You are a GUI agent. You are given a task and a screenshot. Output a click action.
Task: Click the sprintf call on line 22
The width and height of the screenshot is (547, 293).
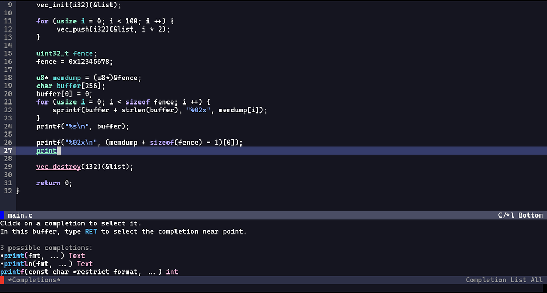[x=67, y=110]
